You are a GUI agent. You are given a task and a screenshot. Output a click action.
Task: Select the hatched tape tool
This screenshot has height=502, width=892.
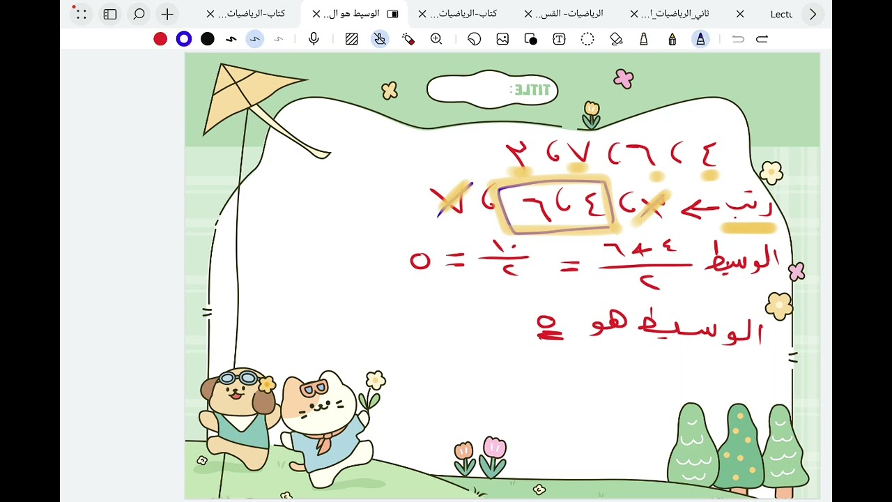[x=352, y=39]
